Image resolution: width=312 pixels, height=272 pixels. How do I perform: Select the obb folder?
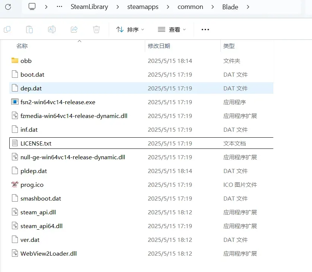[141, 61]
